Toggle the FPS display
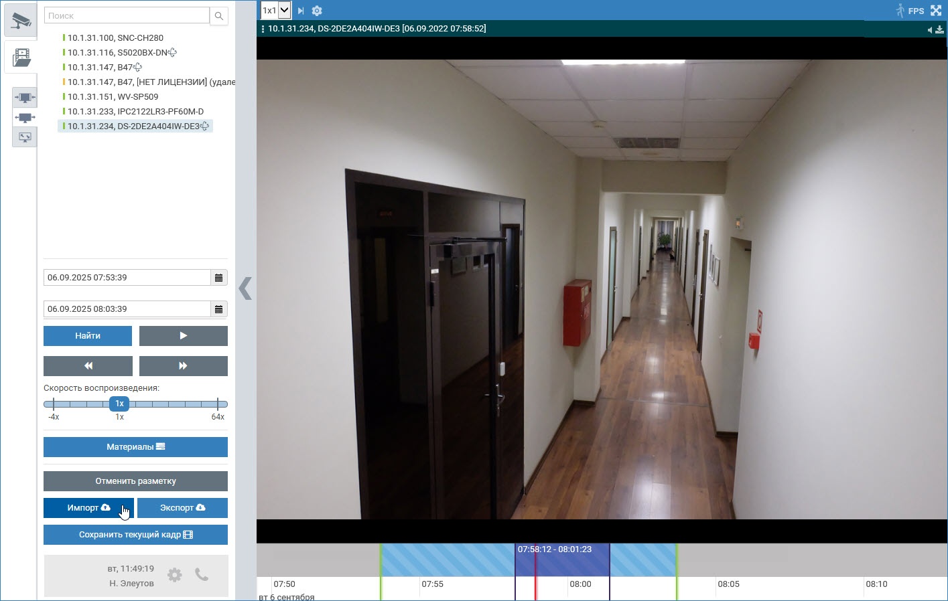The image size is (948, 601). click(916, 11)
